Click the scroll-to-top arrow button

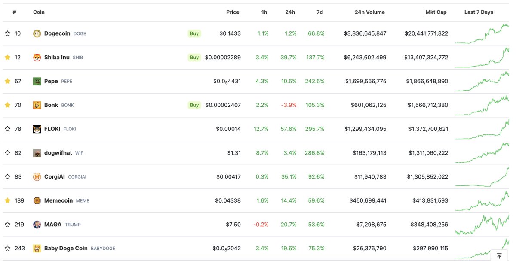point(499,256)
